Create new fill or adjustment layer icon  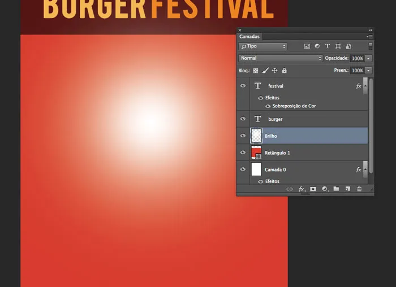[325, 189]
